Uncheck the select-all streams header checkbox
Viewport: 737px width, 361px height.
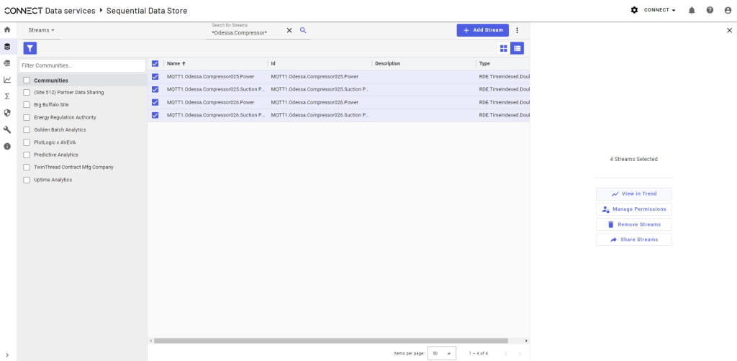pyautogui.click(x=155, y=63)
